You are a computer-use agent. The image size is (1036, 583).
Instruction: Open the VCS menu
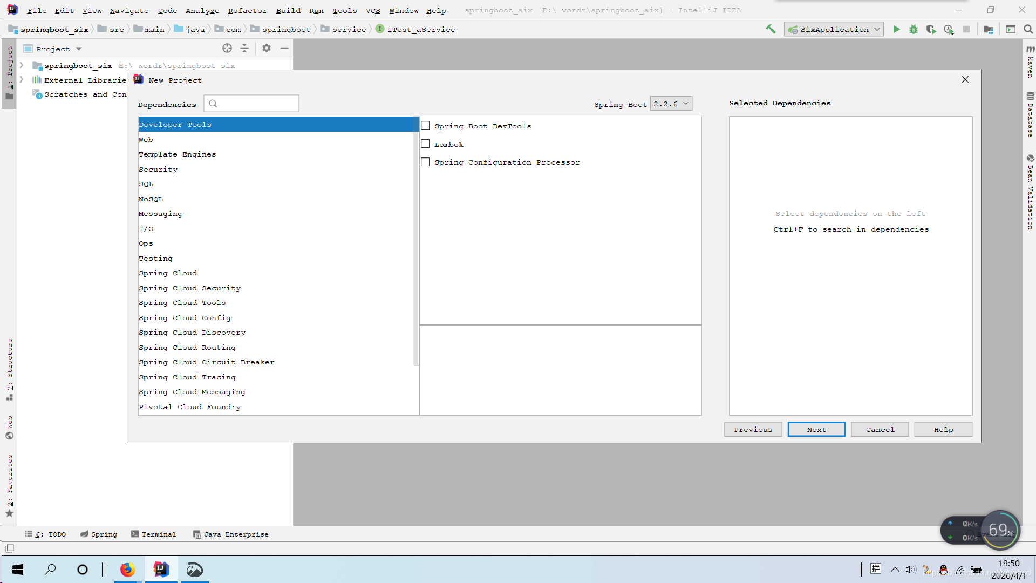pyautogui.click(x=373, y=10)
